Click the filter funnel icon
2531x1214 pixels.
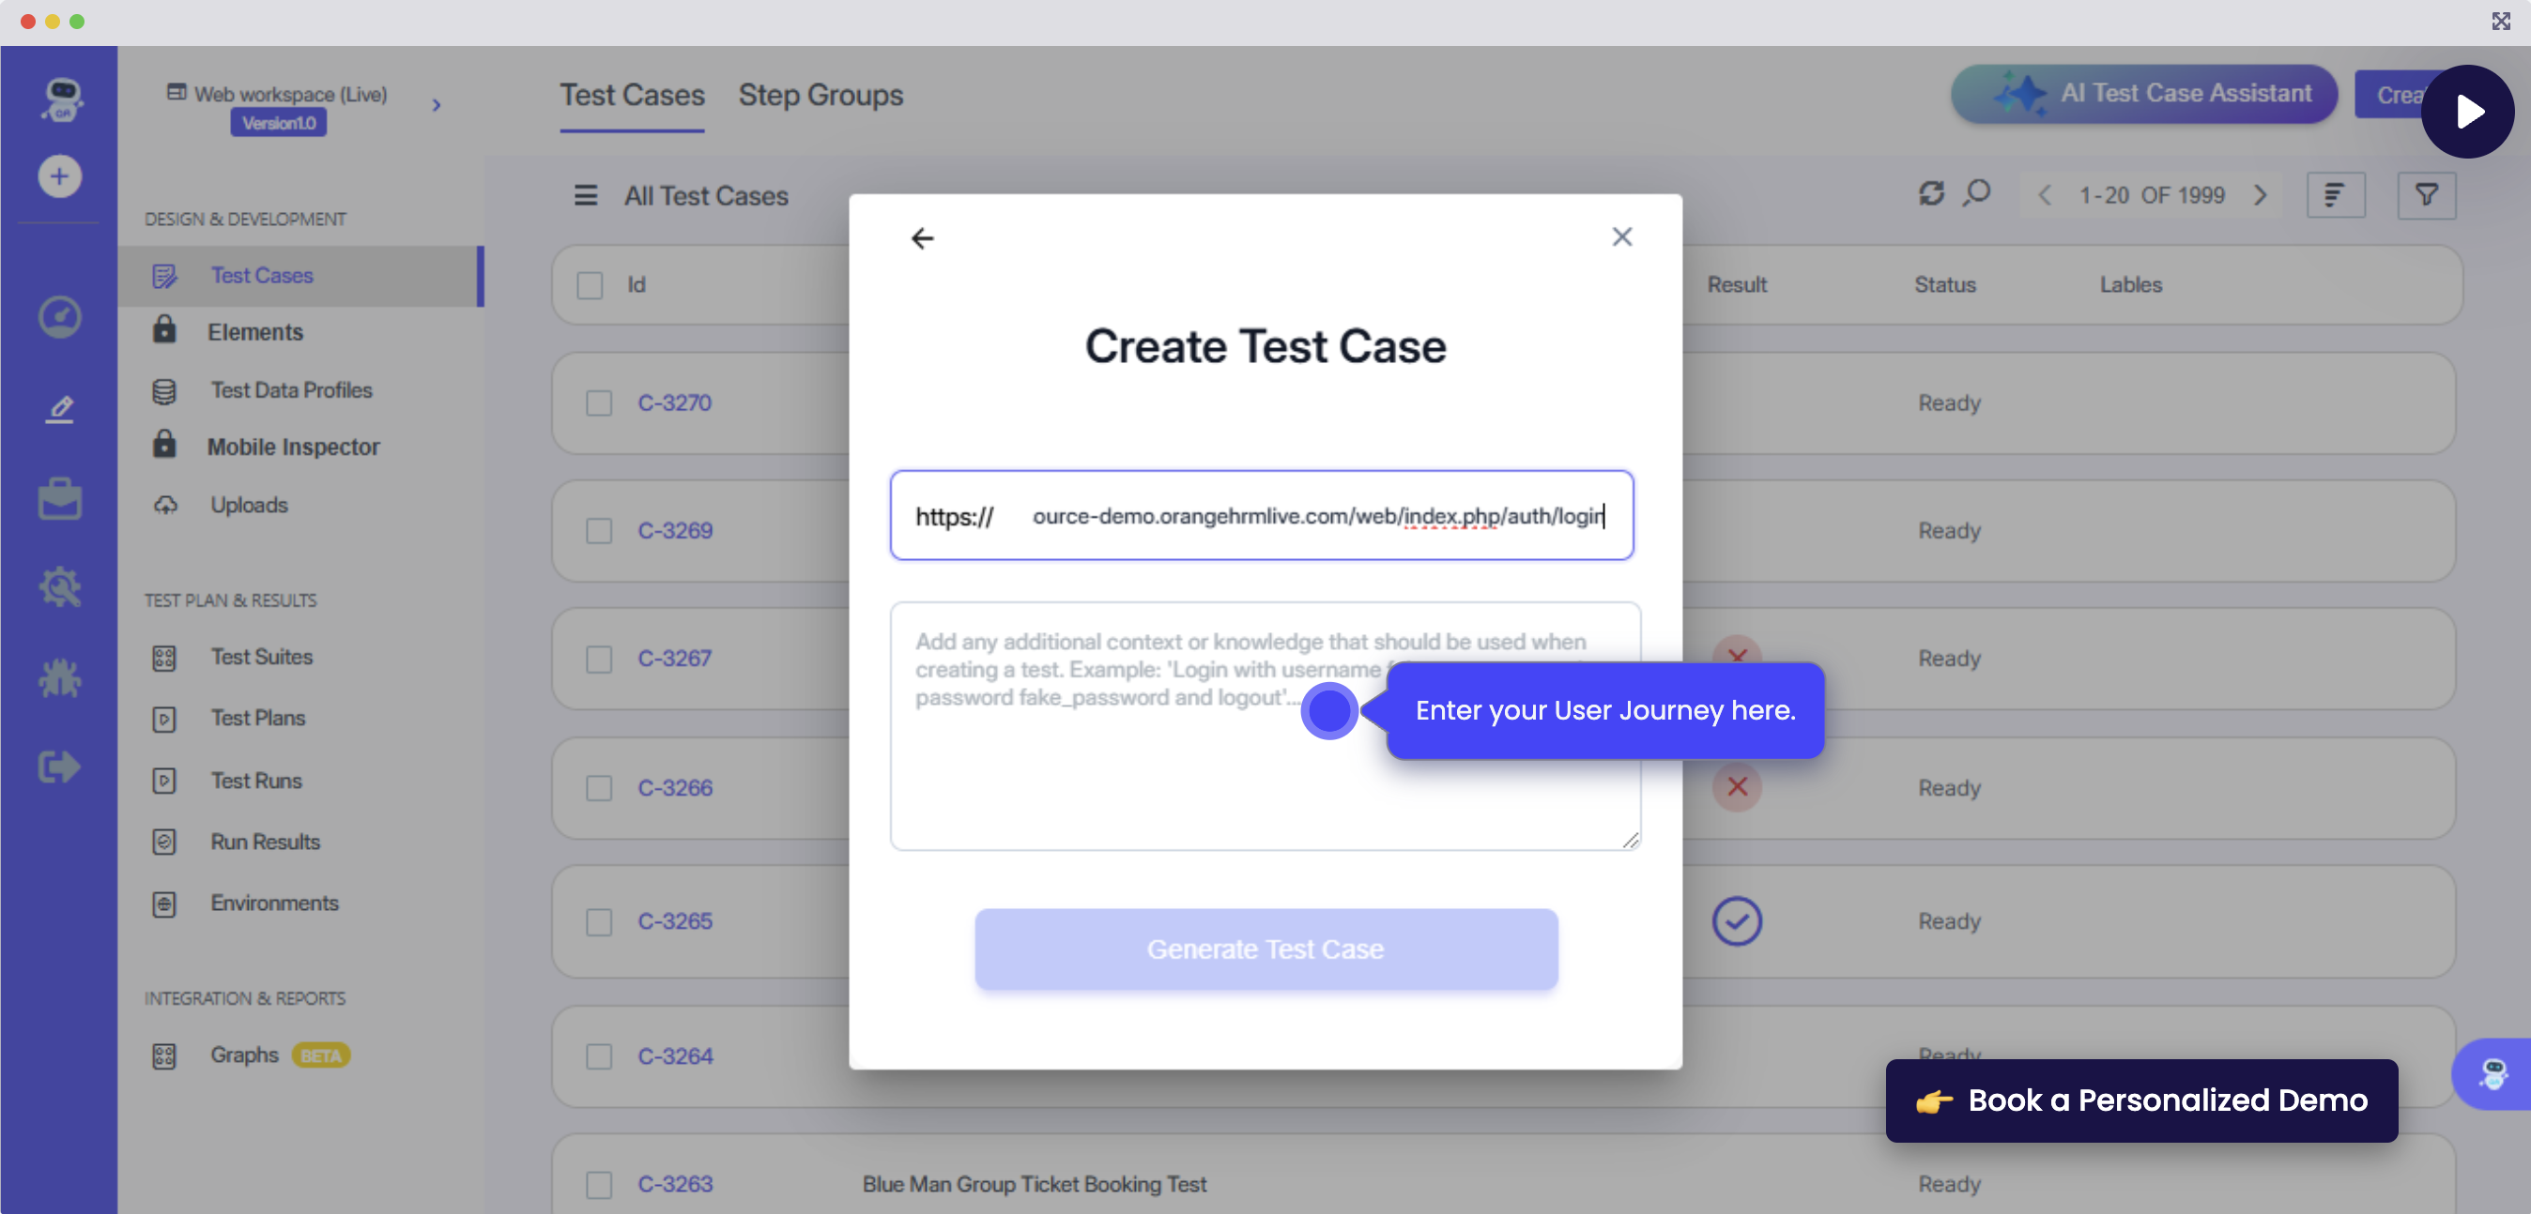[2426, 194]
